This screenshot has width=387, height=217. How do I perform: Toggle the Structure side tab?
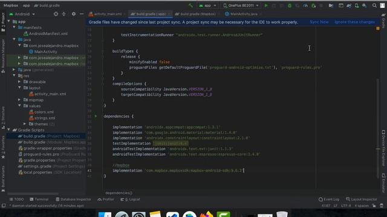[3, 118]
